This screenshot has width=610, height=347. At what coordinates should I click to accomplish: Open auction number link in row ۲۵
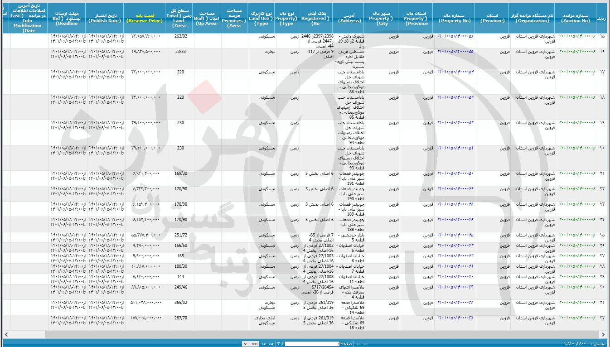[577, 235]
